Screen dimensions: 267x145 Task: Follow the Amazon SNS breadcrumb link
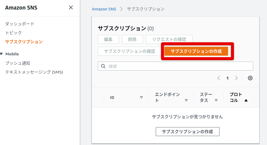104,9
